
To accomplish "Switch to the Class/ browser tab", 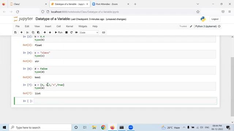I will pos(29,4).
